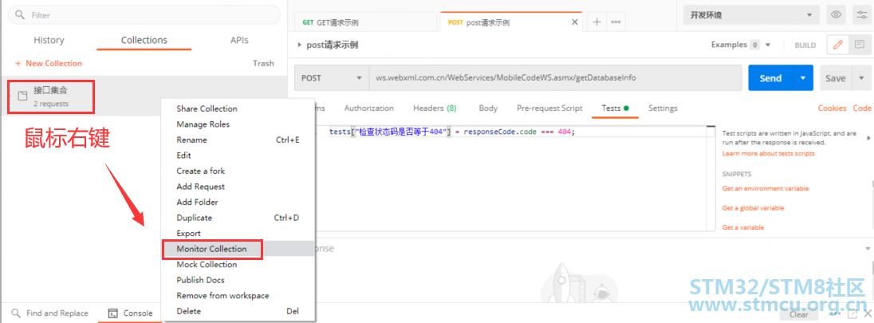
Task: Open the Examples dropdown arrow
Action: 768,45
